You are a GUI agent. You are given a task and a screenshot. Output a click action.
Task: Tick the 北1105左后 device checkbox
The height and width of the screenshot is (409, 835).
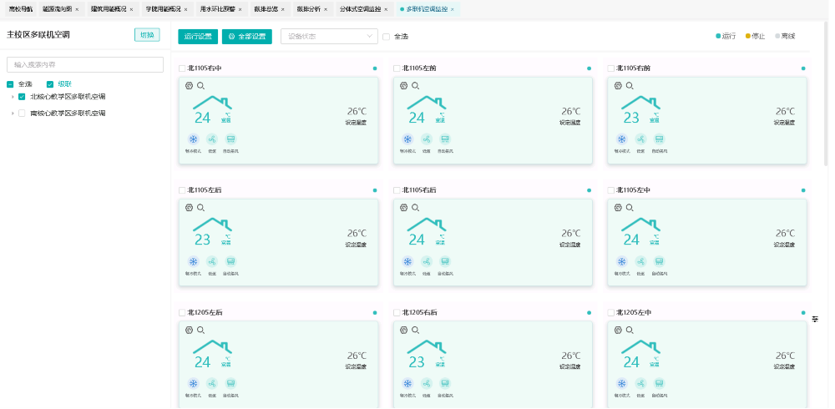(182, 190)
